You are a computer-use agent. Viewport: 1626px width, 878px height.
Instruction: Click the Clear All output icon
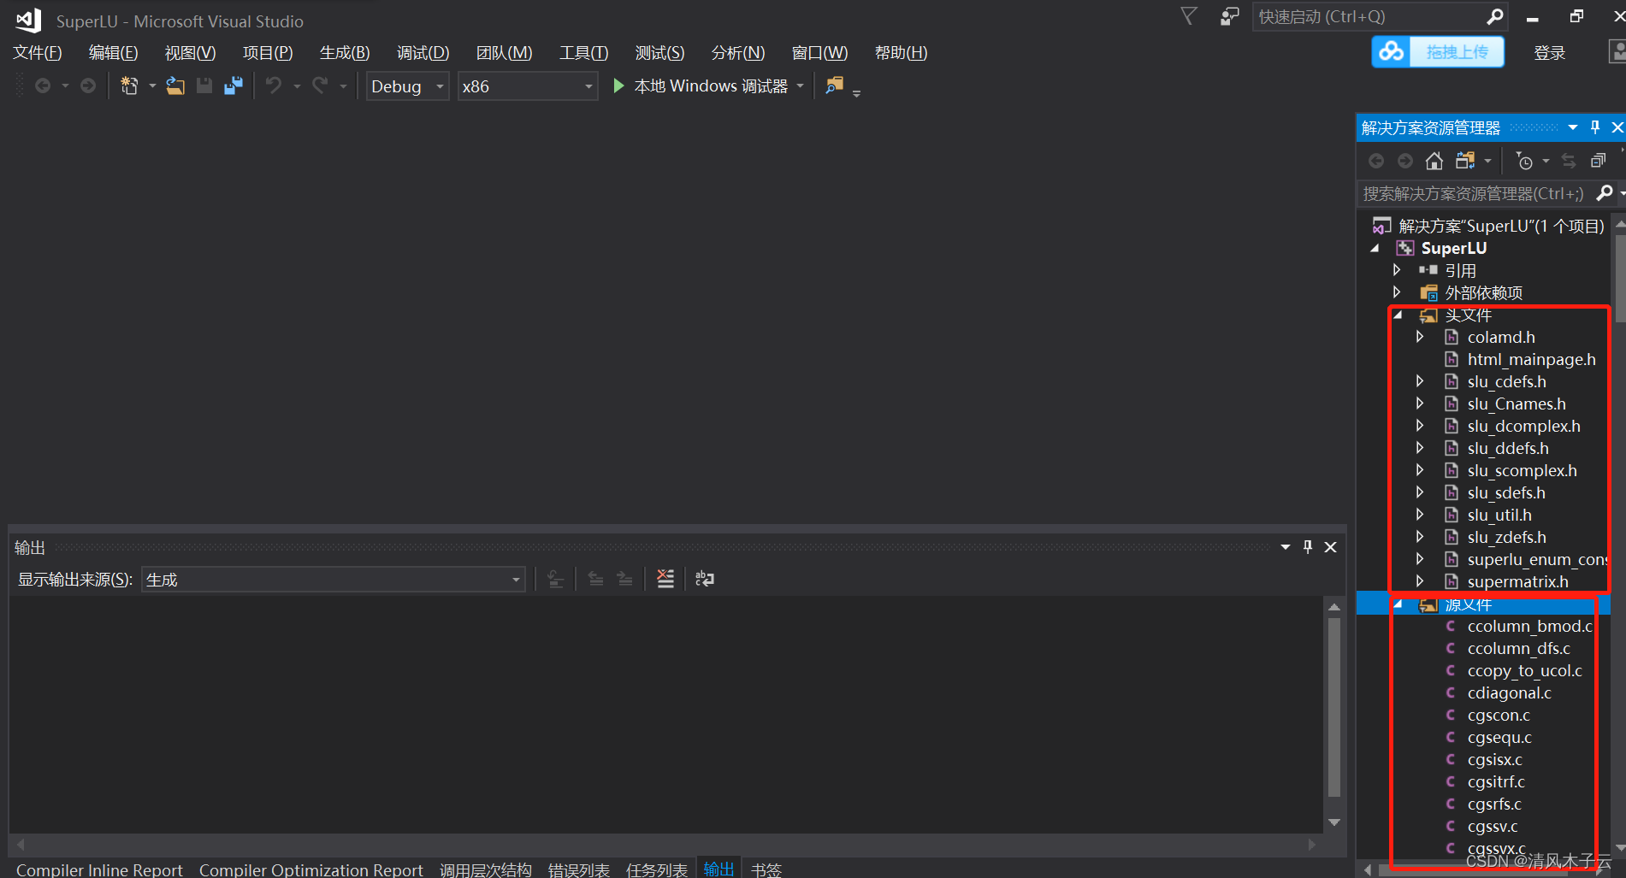click(x=665, y=579)
